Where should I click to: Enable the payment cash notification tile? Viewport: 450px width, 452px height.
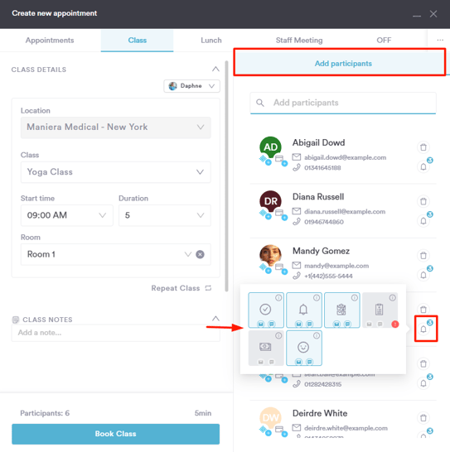coord(266,348)
